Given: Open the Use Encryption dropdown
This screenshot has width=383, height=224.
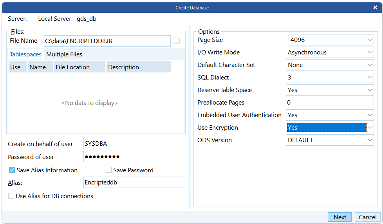Looking at the screenshot, I should [x=370, y=128].
